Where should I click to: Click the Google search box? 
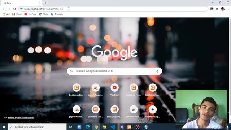(114, 71)
